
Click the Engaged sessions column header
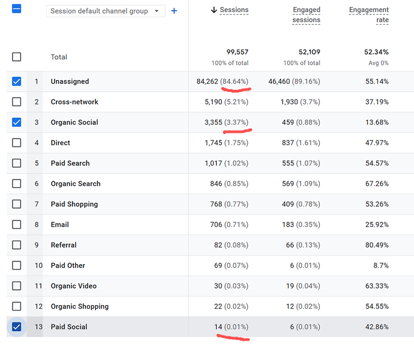[x=306, y=15]
